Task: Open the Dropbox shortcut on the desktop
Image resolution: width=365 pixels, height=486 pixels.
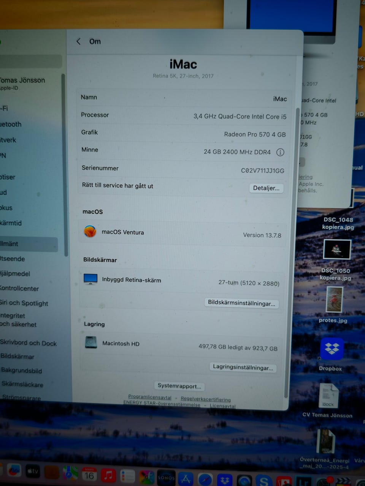Action: tap(332, 349)
